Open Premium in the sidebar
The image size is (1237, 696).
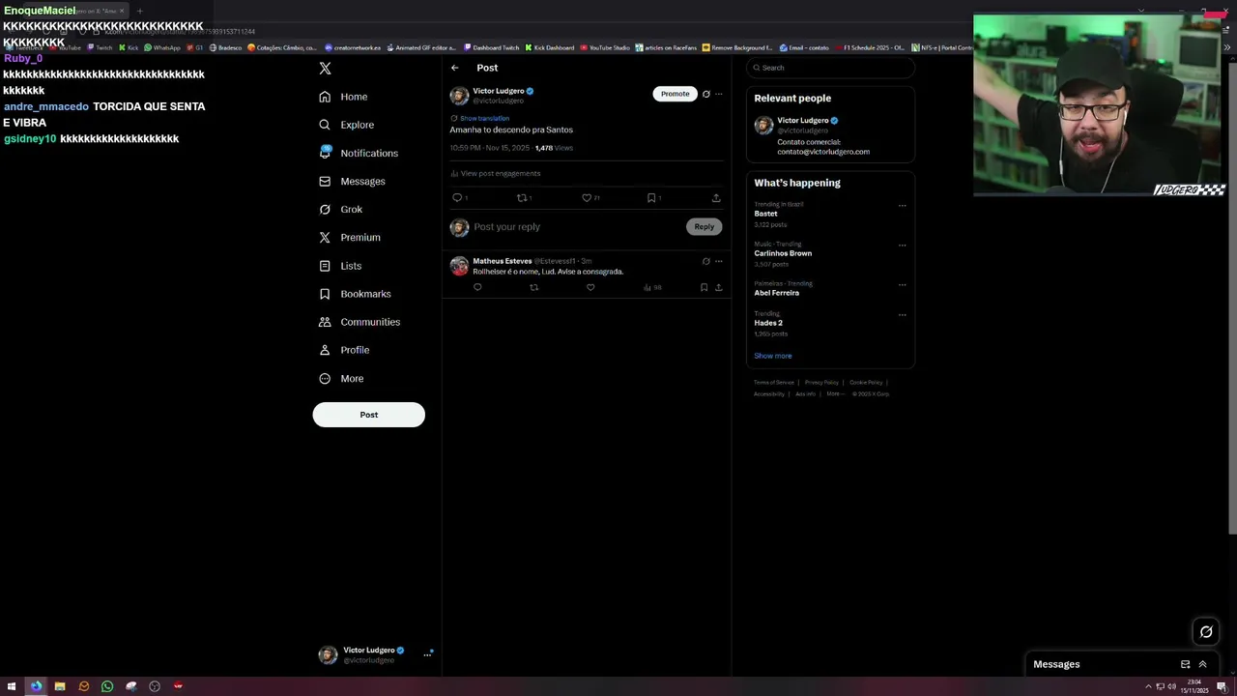click(x=349, y=237)
